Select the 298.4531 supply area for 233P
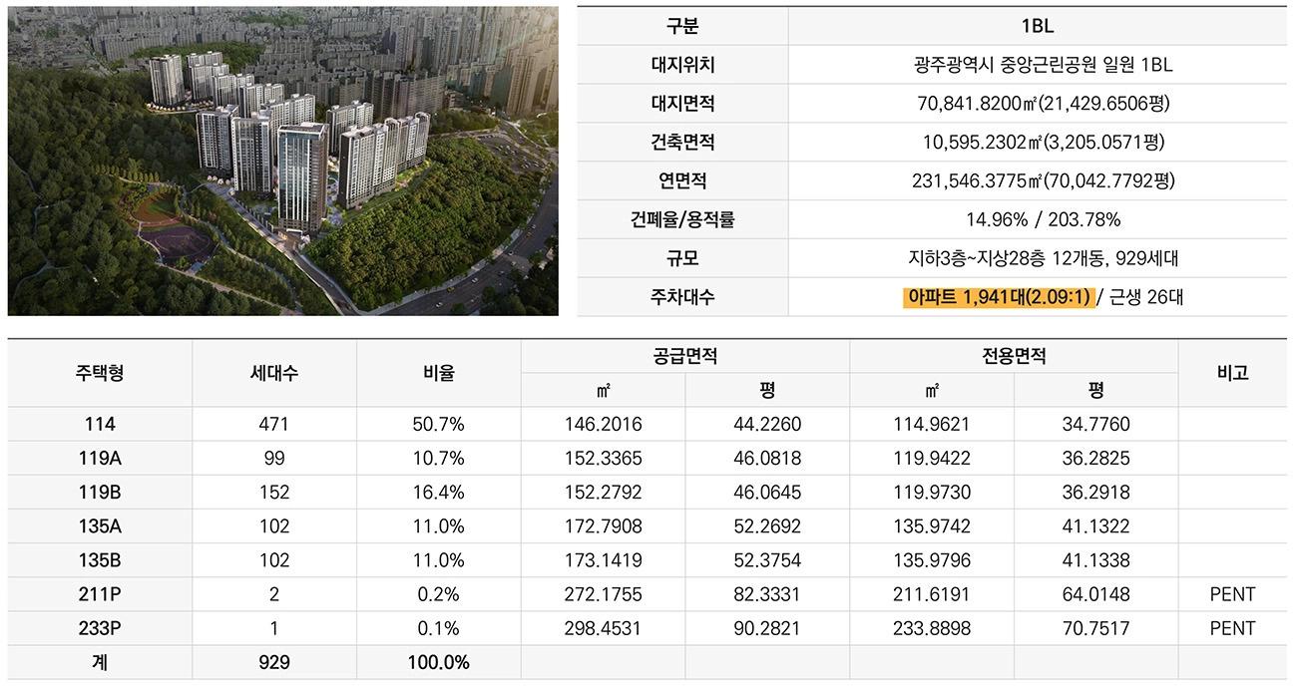1297x689 pixels. point(603,628)
